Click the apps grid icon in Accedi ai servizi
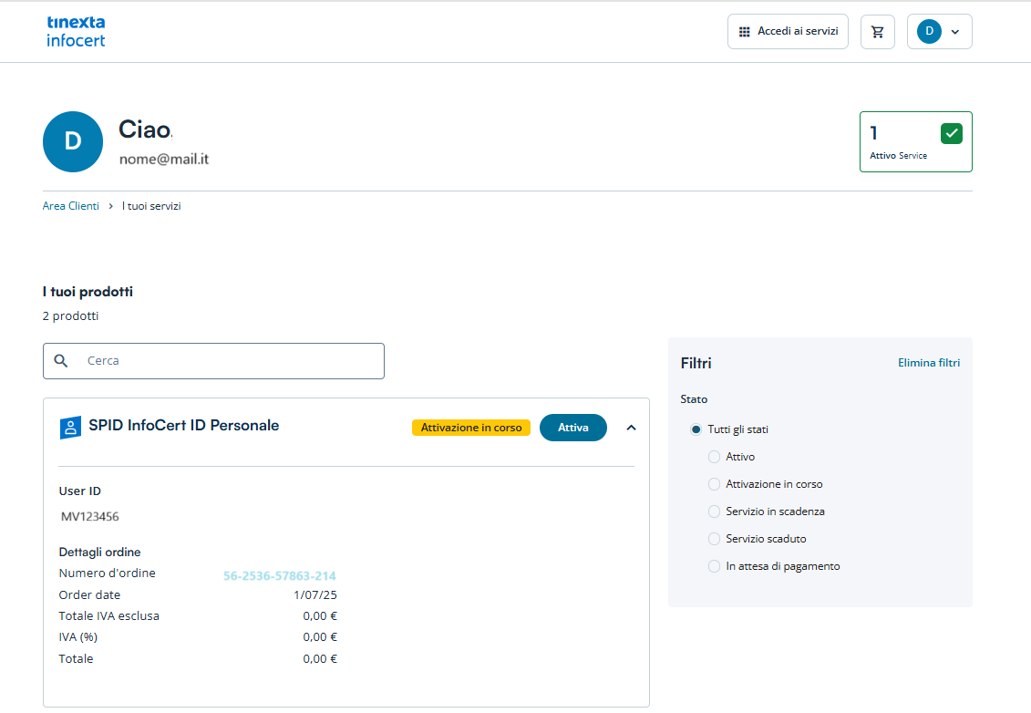 745,32
